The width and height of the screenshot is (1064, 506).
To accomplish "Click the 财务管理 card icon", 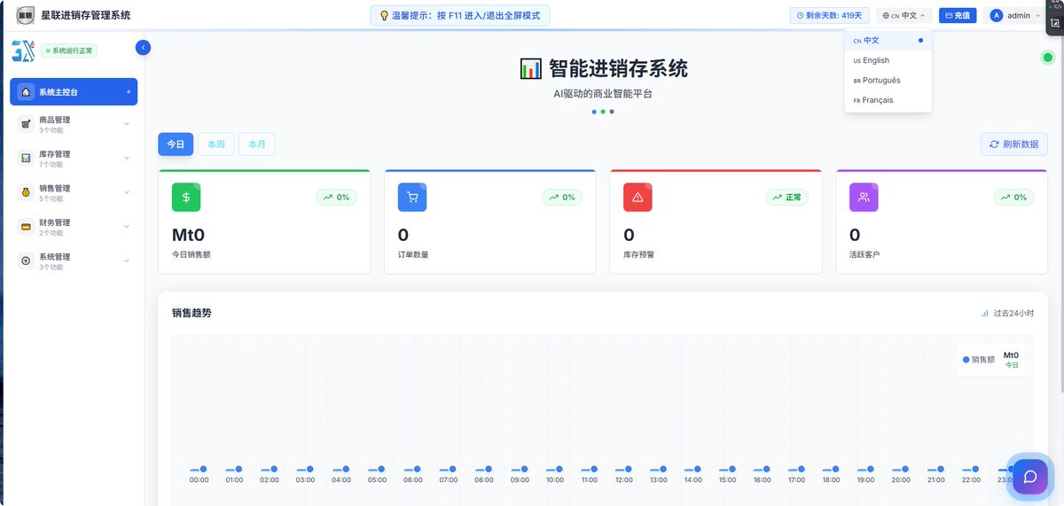I will pos(26,227).
